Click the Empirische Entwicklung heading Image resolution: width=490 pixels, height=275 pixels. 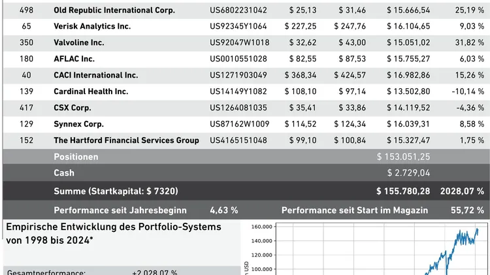coord(113,227)
